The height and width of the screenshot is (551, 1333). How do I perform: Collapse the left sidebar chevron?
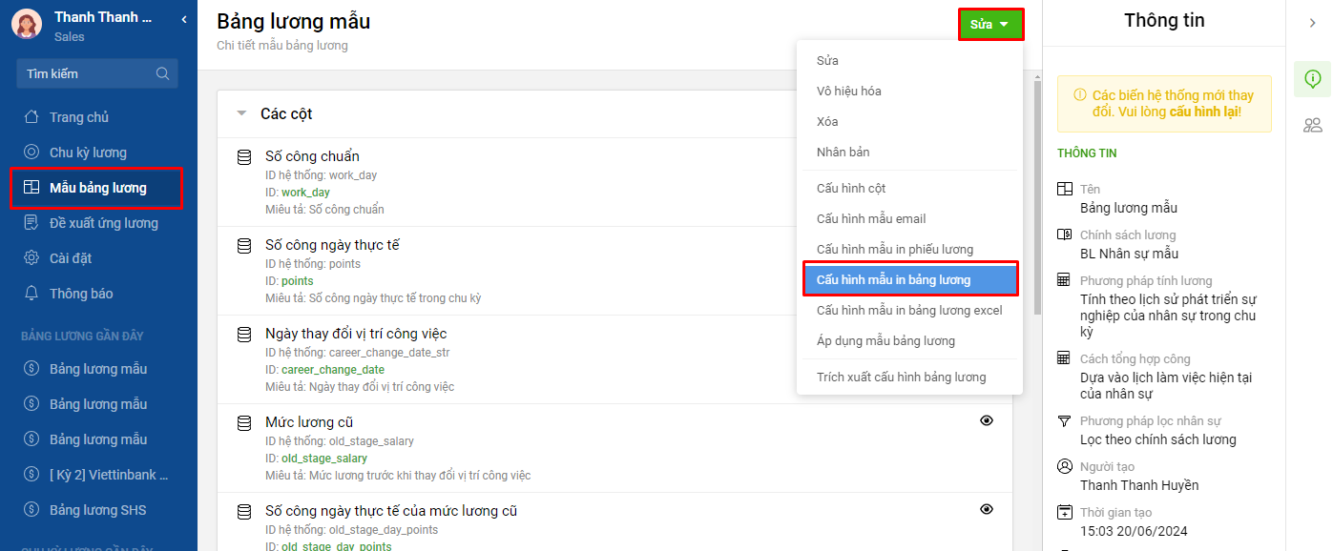[183, 18]
